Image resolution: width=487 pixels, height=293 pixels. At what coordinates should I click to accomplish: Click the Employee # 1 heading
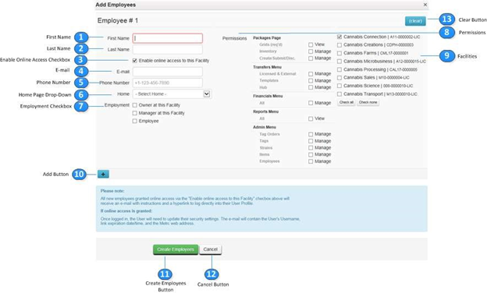(118, 20)
